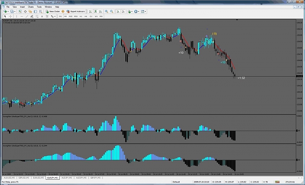Viewport: 305px width, 185px height.
Task: Set timeframe to D1
Action: (91, 17)
